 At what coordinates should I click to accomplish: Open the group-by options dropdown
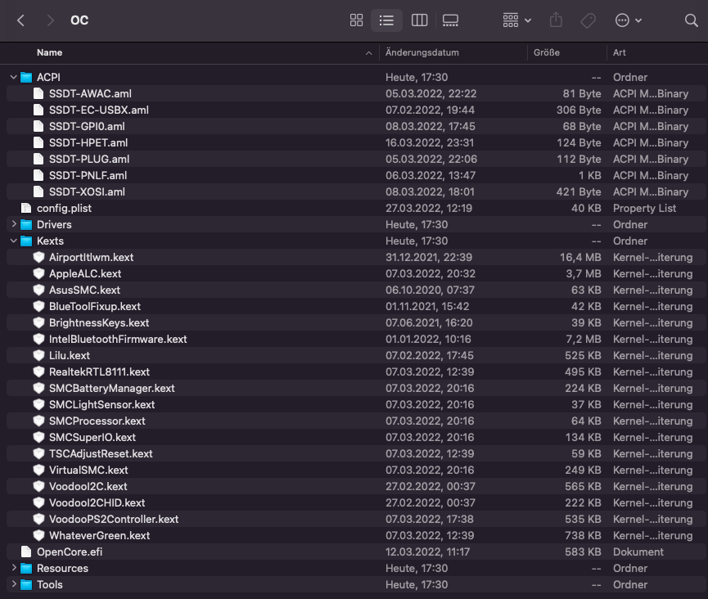[517, 20]
